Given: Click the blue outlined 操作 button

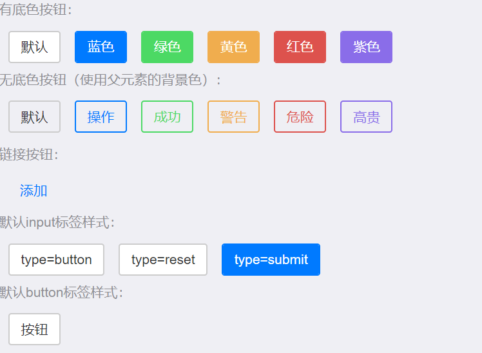Looking at the screenshot, I should [x=101, y=117].
